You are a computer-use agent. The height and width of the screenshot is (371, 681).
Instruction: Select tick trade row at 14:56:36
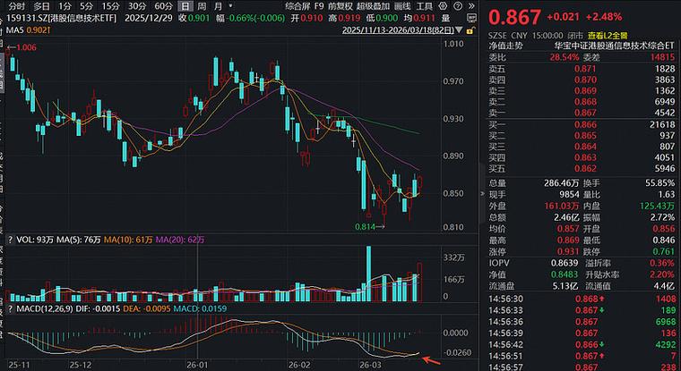[582, 322]
